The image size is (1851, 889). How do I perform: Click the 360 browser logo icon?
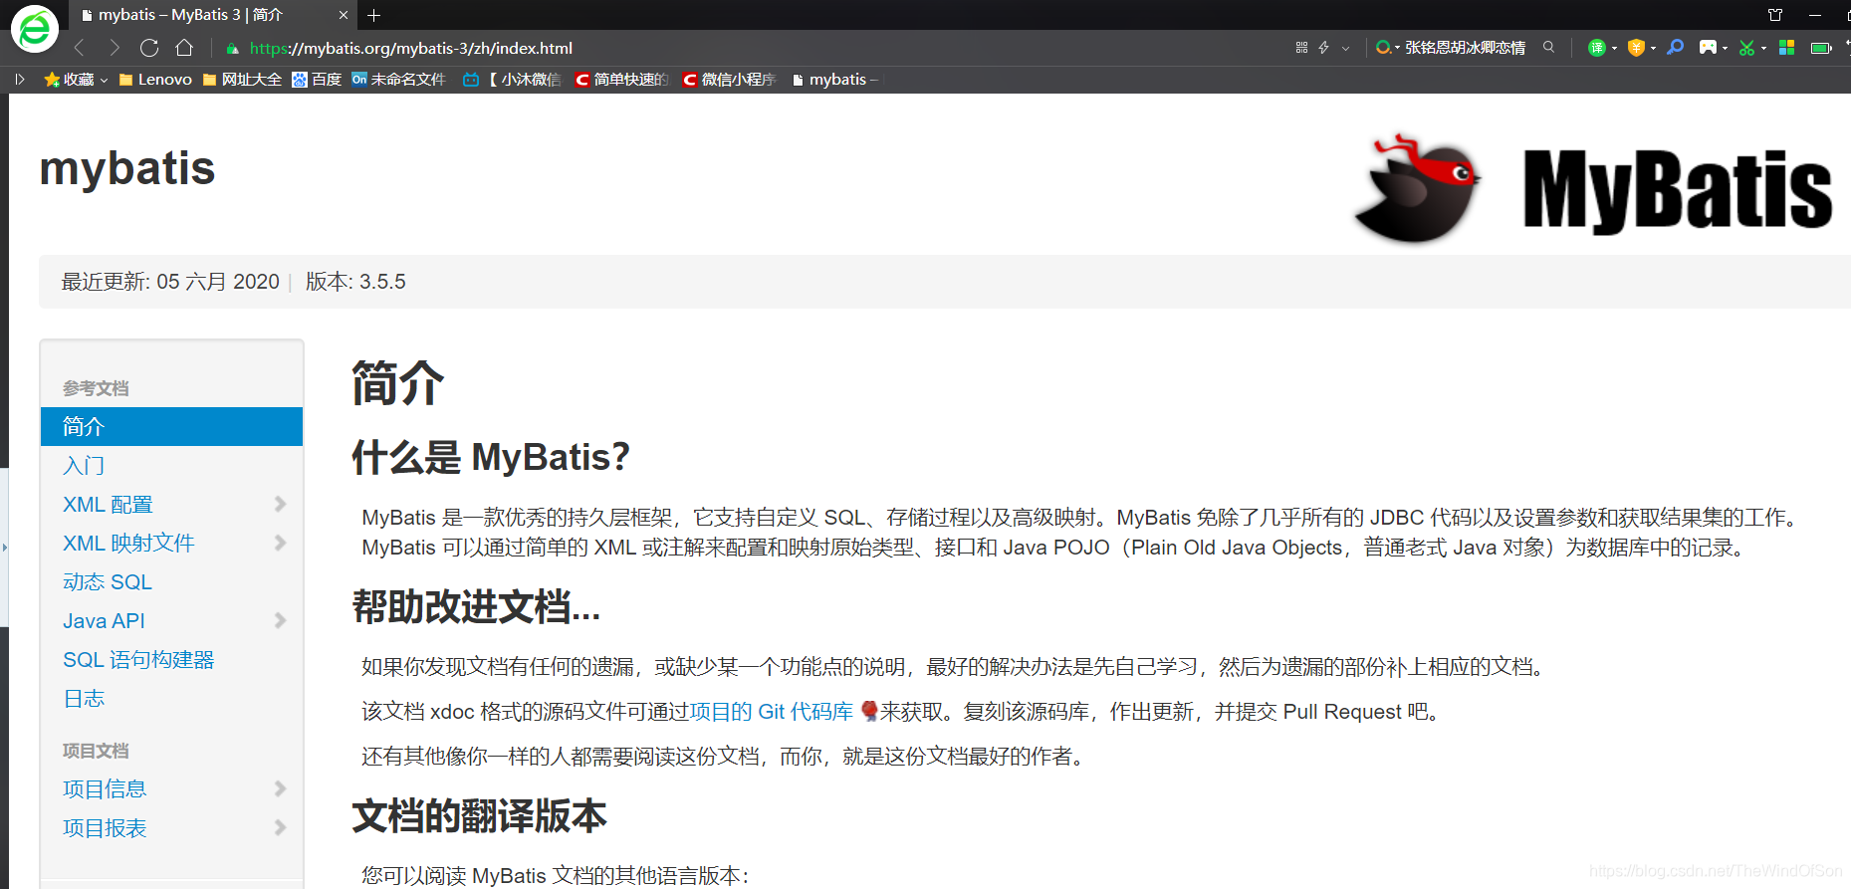pos(34,28)
